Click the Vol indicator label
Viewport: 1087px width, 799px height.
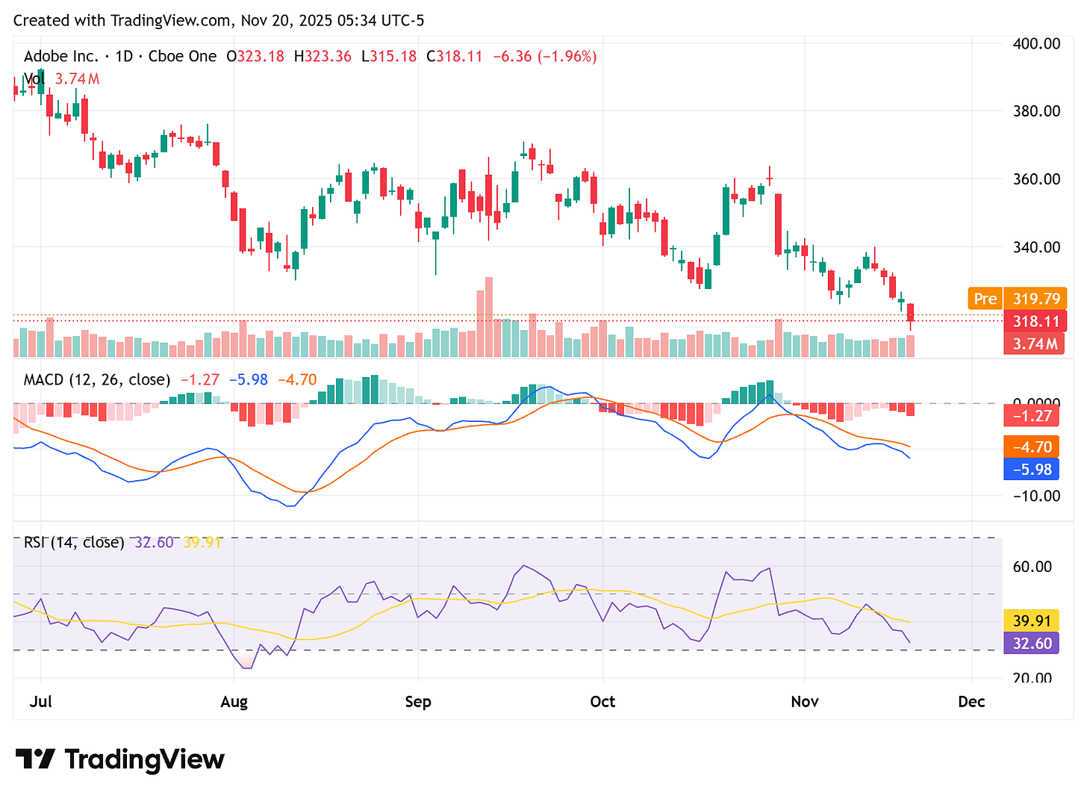tap(34, 78)
